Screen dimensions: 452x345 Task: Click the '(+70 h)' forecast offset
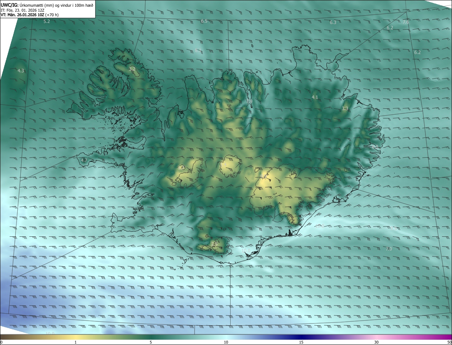click(x=52, y=15)
